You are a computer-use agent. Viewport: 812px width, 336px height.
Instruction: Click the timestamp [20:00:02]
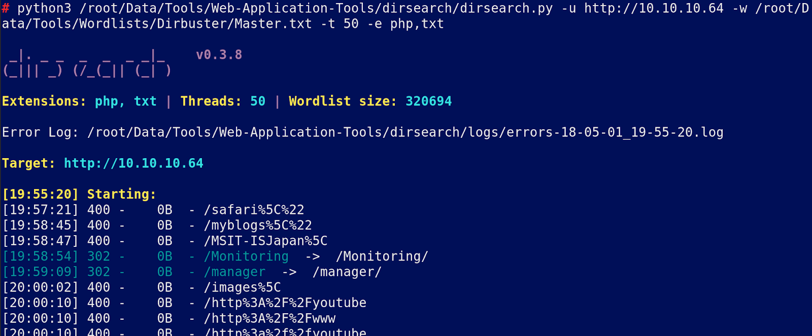(41, 287)
